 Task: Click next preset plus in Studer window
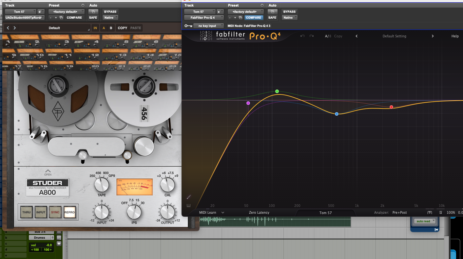(x=56, y=18)
